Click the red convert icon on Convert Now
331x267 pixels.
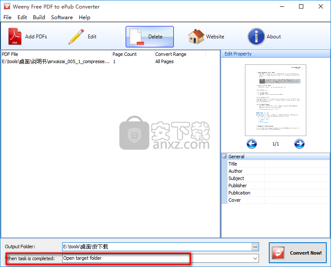pyautogui.click(x=278, y=252)
